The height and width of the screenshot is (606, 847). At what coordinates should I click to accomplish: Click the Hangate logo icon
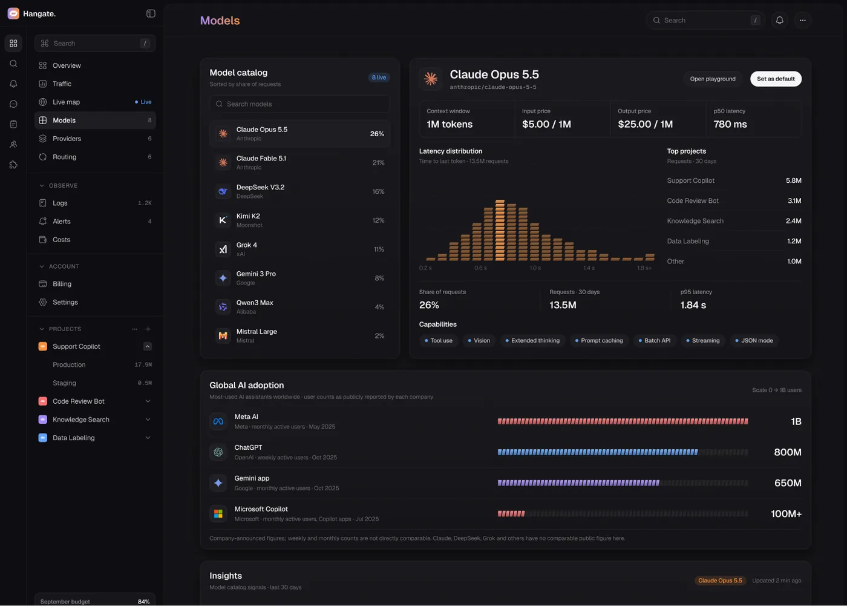[13, 13]
